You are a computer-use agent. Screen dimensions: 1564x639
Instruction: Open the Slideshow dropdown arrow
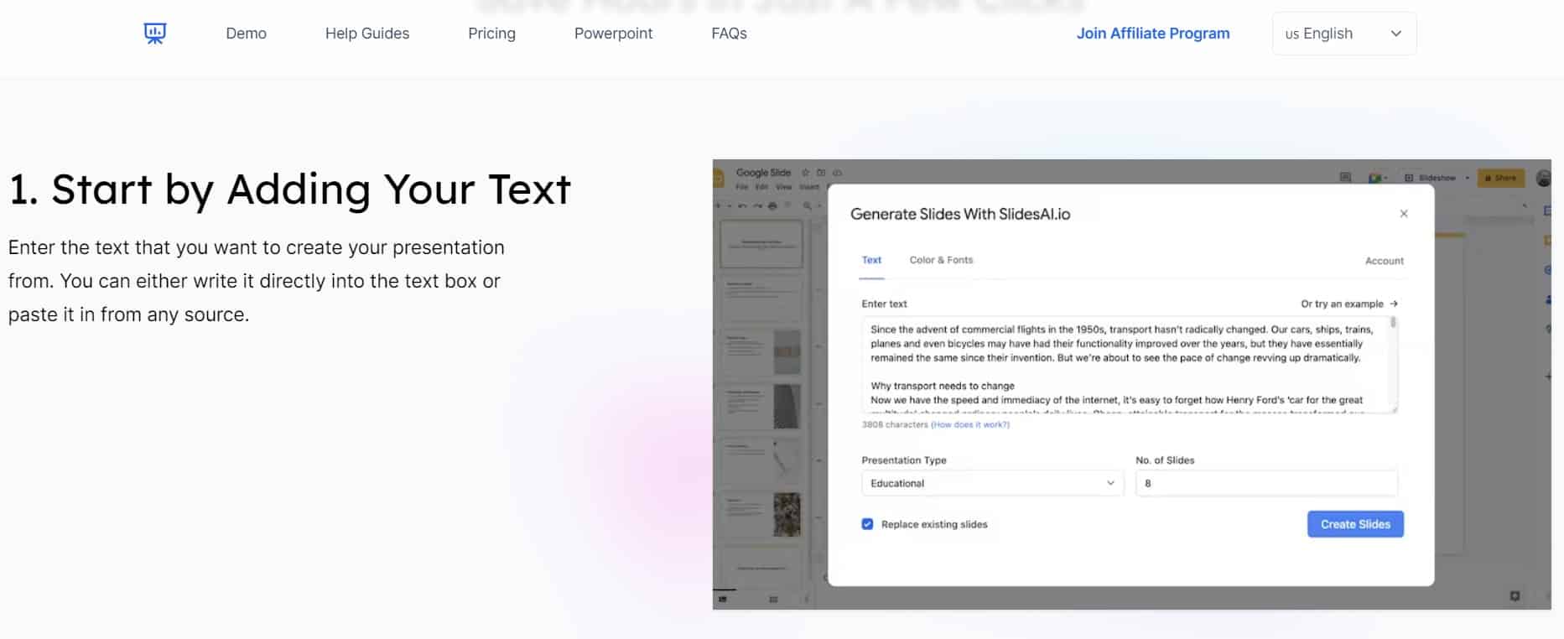(x=1468, y=178)
